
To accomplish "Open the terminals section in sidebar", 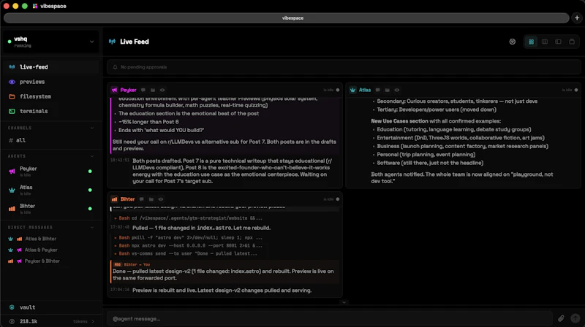I will pyautogui.click(x=51, y=111).
